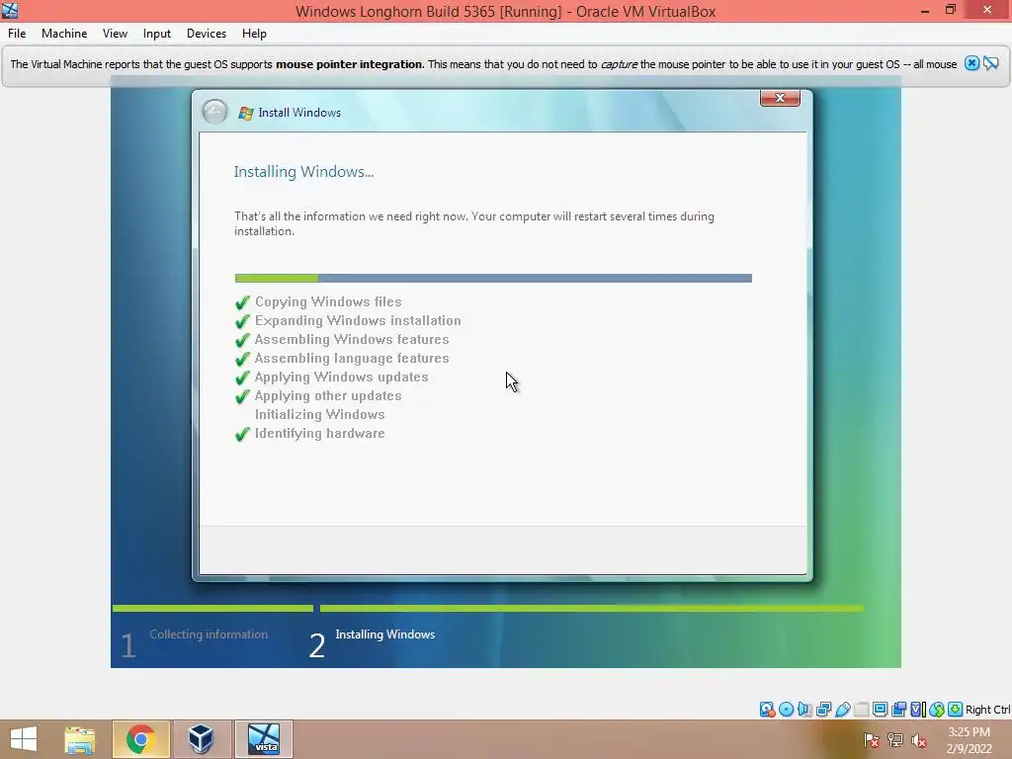
Task: Click the shared folders status icon
Action: tap(862, 710)
